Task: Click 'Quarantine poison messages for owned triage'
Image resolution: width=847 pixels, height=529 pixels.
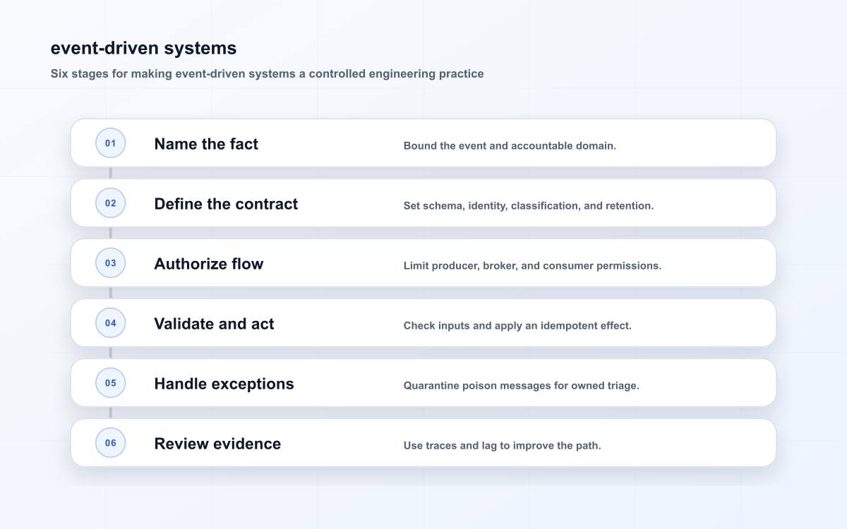Action: click(521, 386)
